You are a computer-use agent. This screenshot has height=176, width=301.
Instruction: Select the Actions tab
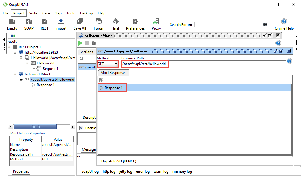coord(87,52)
